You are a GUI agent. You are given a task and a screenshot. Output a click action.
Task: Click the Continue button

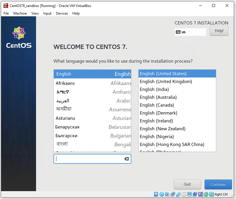[218, 184]
